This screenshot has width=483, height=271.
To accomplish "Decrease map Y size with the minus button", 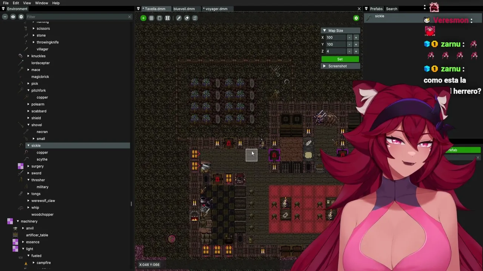I will coord(349,44).
